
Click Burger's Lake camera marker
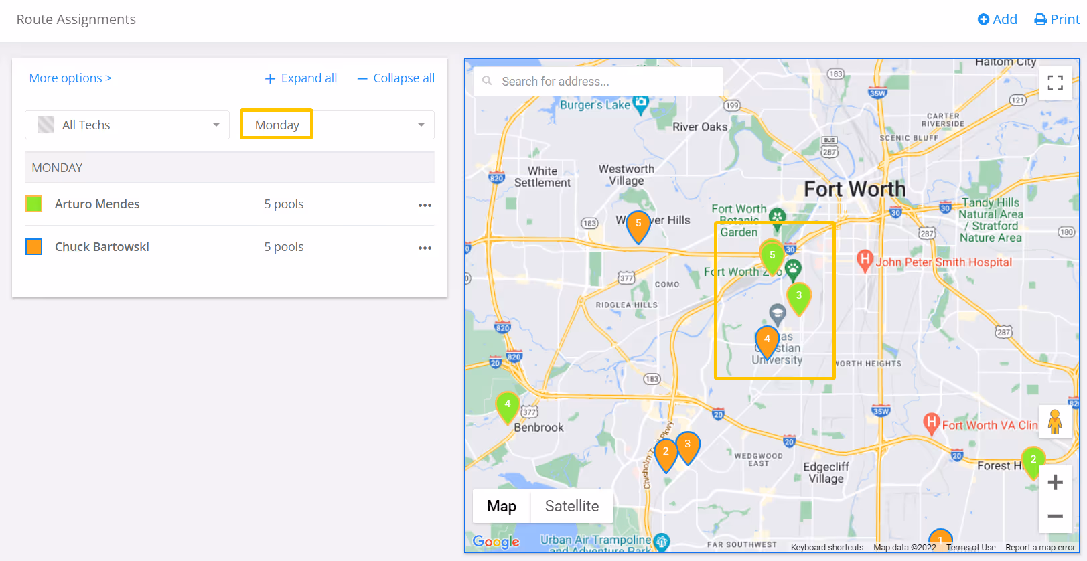641,104
